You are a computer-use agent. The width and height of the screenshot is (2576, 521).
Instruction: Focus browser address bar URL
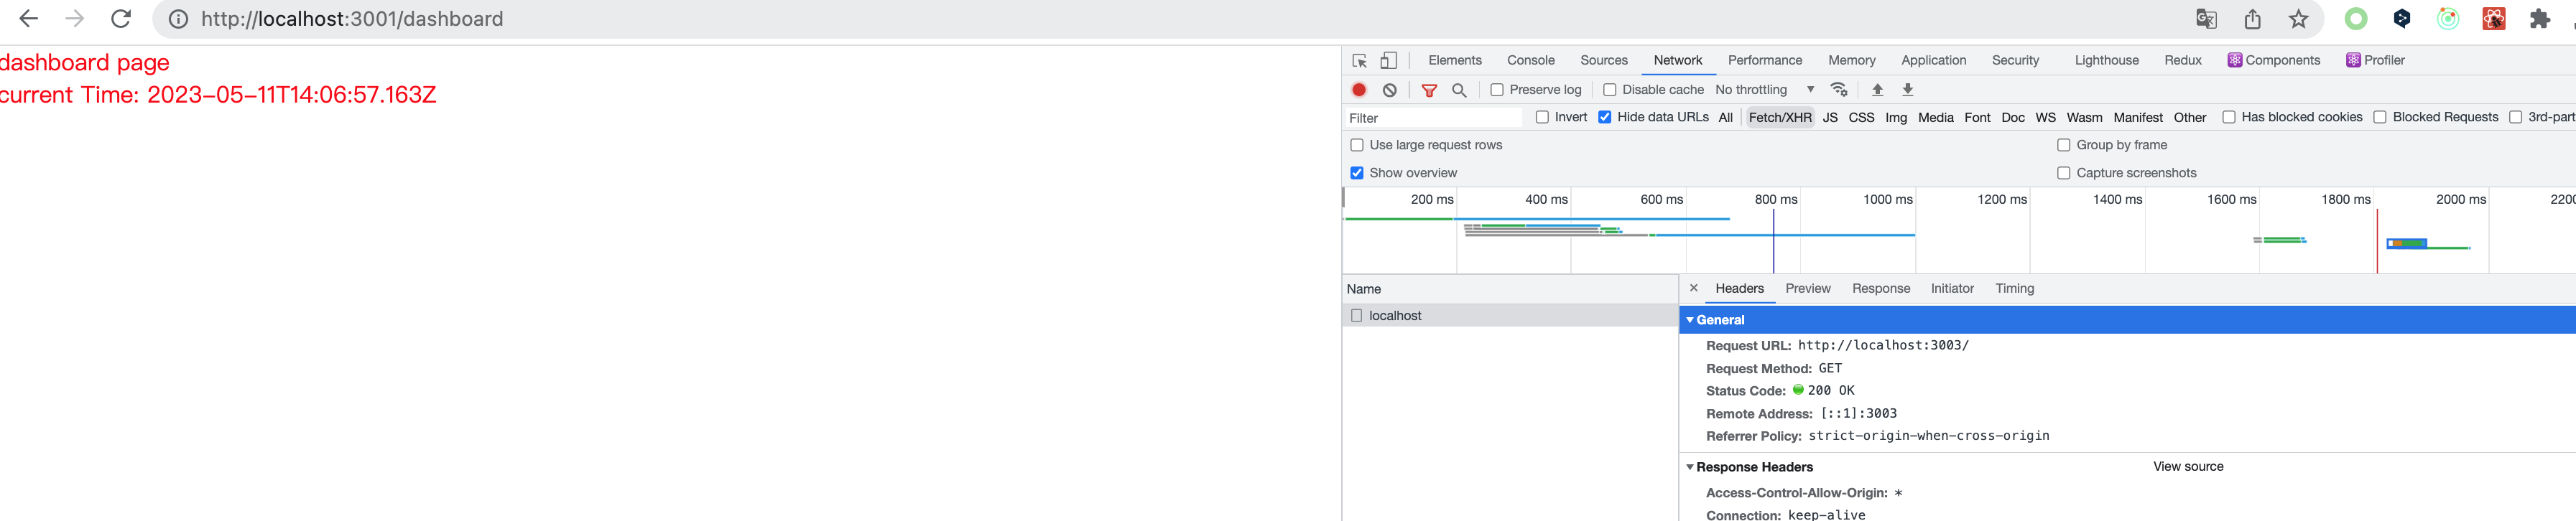pos(352,19)
